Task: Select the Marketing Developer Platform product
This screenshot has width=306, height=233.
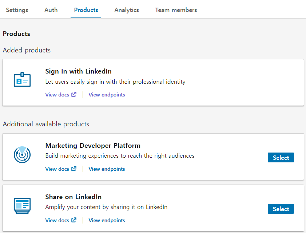Action: [281, 158]
